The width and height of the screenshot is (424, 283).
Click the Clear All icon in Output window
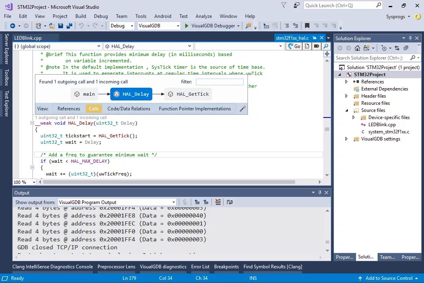coord(218,202)
